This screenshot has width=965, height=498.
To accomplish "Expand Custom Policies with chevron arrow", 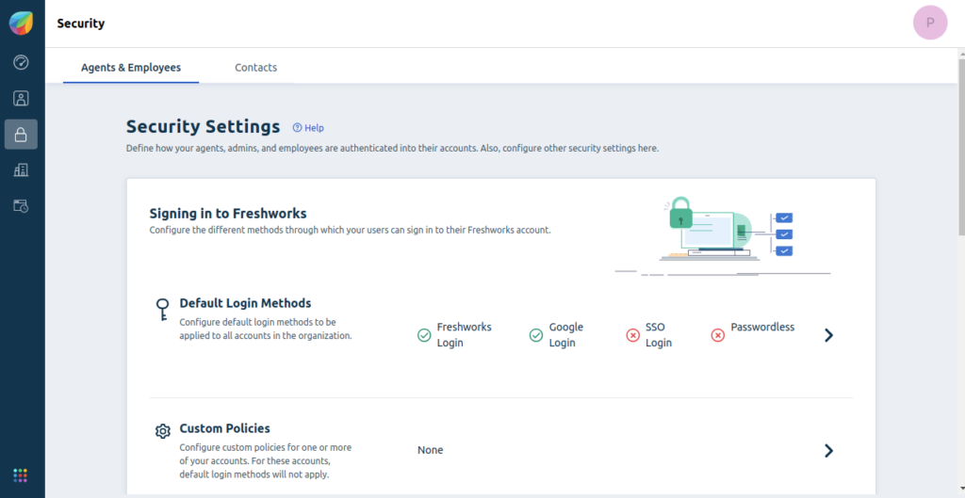I will 829,451.
